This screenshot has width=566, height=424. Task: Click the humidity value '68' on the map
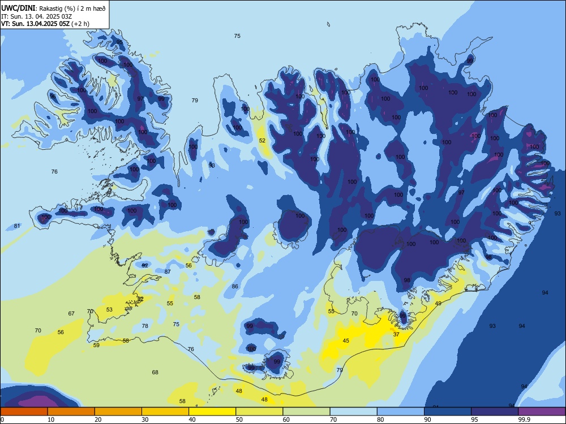click(155, 372)
